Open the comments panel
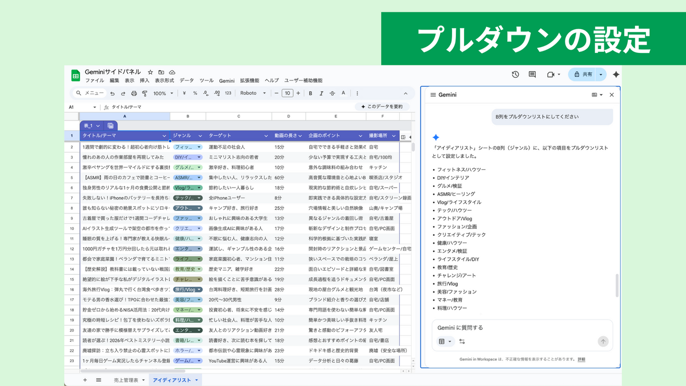This screenshot has height=386, width=686. (x=532, y=75)
